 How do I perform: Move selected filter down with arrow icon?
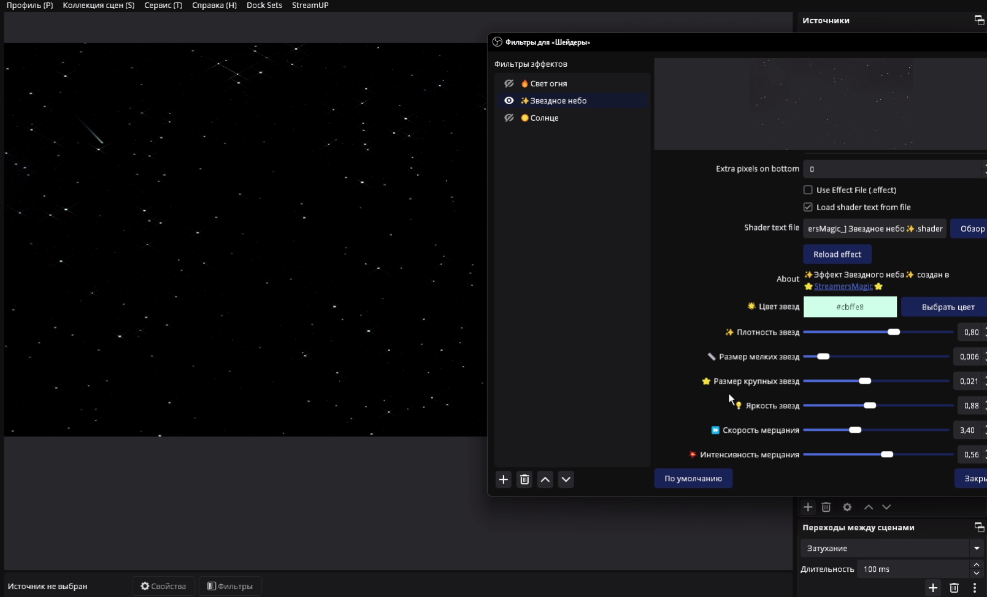(566, 479)
